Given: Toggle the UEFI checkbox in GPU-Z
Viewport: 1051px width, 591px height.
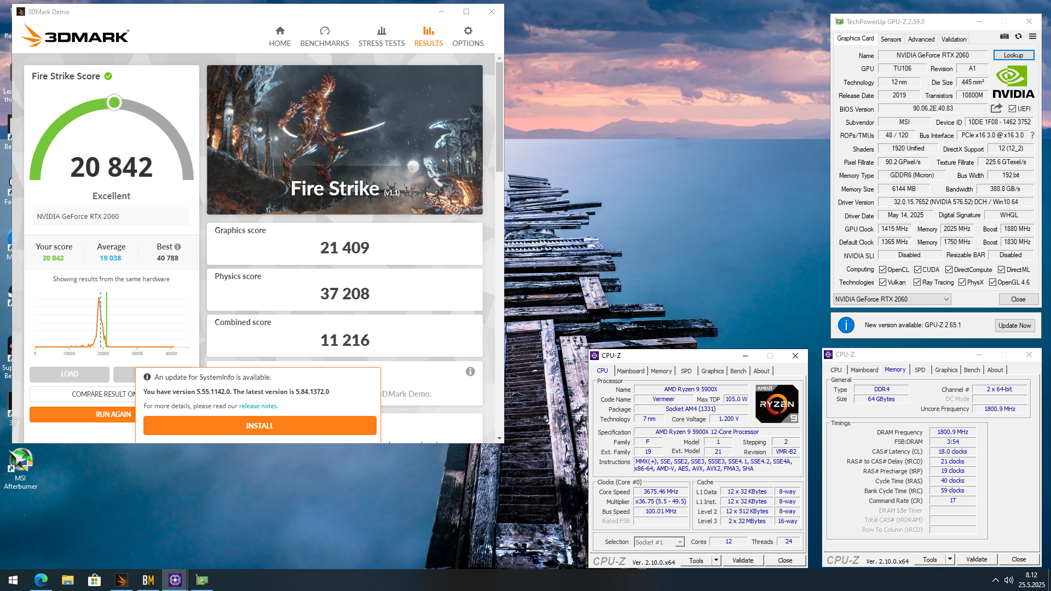Looking at the screenshot, I should pos(1012,109).
